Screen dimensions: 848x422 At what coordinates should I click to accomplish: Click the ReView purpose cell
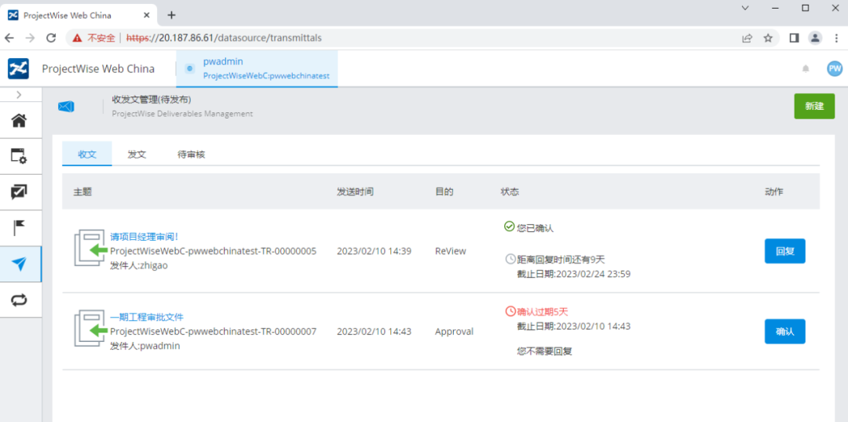tap(450, 251)
